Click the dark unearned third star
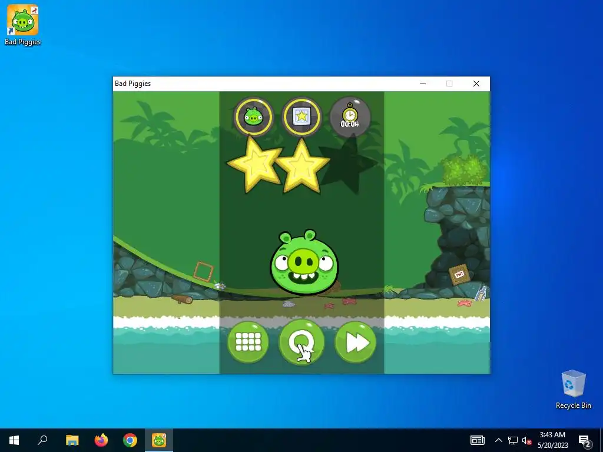Image resolution: width=603 pixels, height=452 pixels. (349, 165)
